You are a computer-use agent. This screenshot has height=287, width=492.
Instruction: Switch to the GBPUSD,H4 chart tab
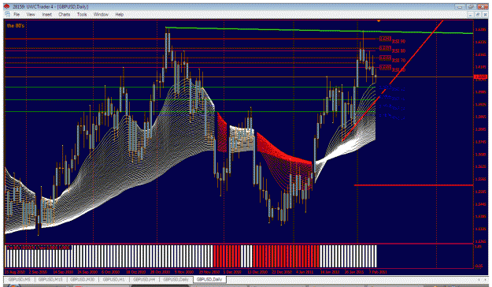click(144, 279)
